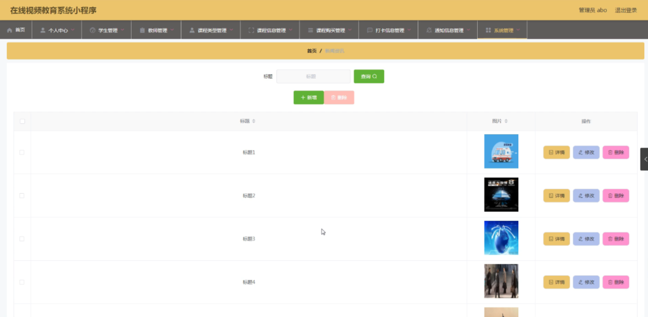The width and height of the screenshot is (648, 317).
Task: Click 修改 for row 标题4
Action: click(x=586, y=282)
